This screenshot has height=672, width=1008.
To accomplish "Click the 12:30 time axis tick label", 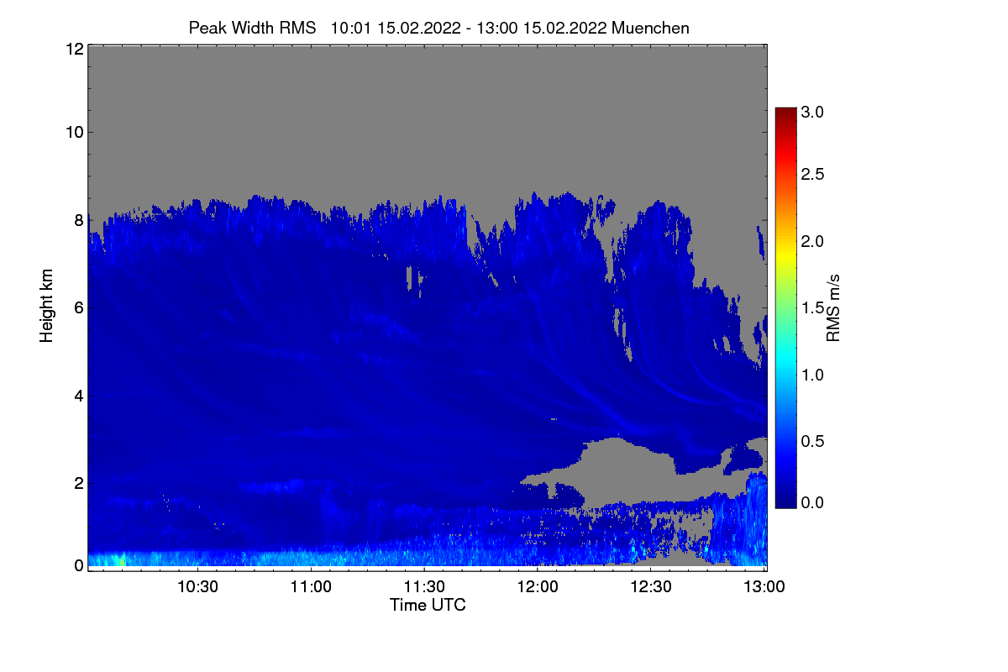I will [651, 587].
